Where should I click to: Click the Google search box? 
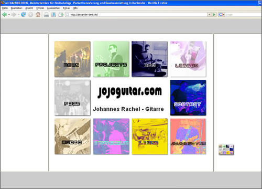243,15
